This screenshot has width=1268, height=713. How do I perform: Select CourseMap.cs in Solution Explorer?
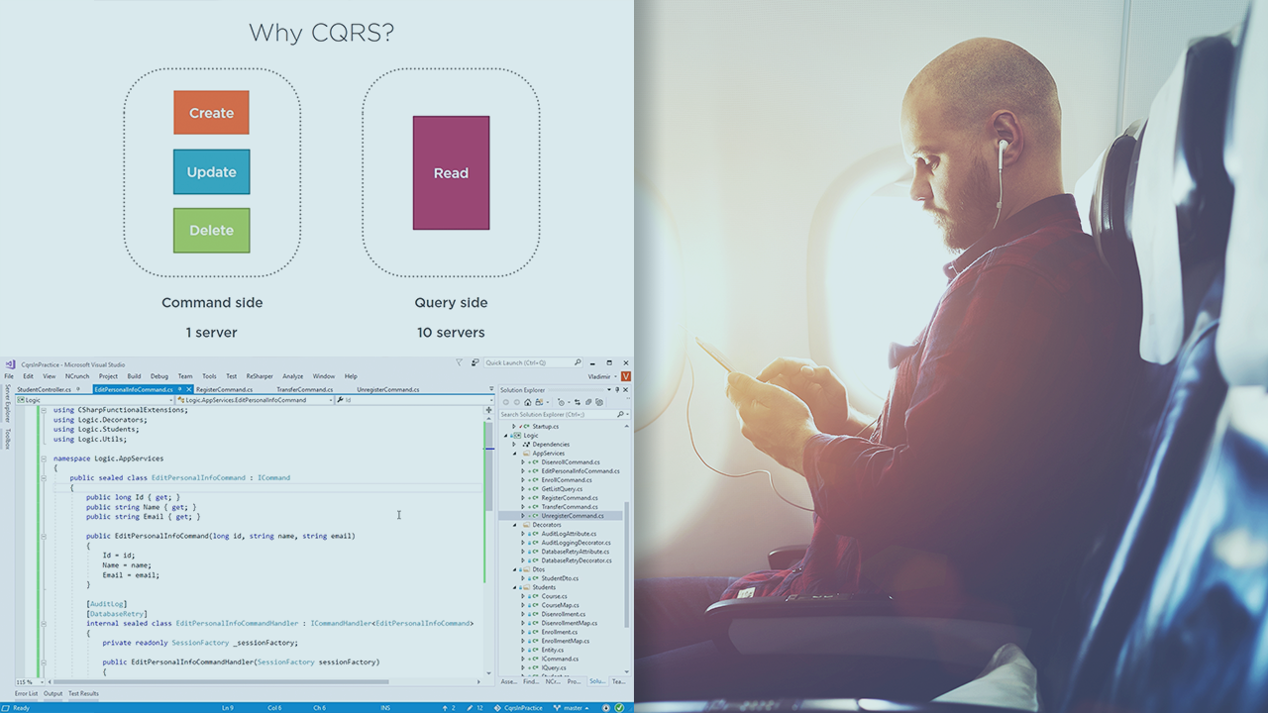560,605
